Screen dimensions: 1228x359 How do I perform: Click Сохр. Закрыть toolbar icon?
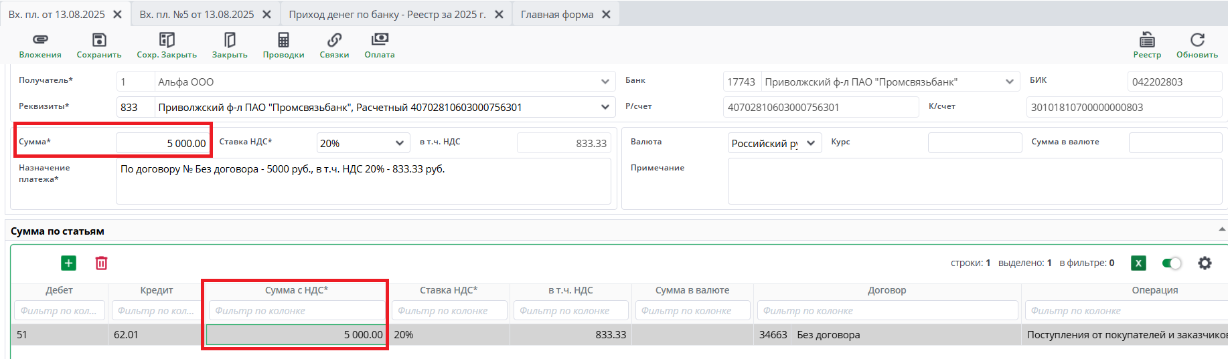[x=167, y=41]
